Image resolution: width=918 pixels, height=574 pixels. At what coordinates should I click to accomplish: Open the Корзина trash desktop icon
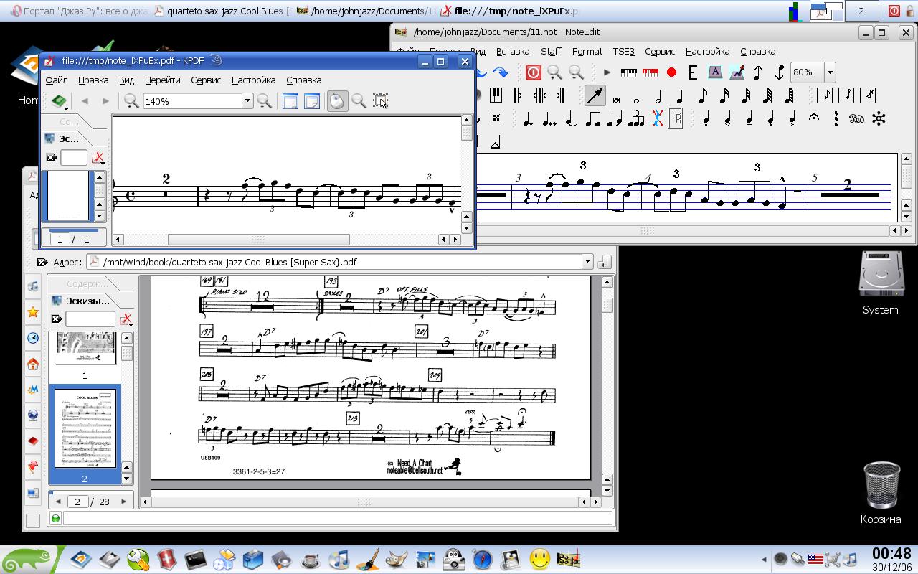click(x=881, y=494)
